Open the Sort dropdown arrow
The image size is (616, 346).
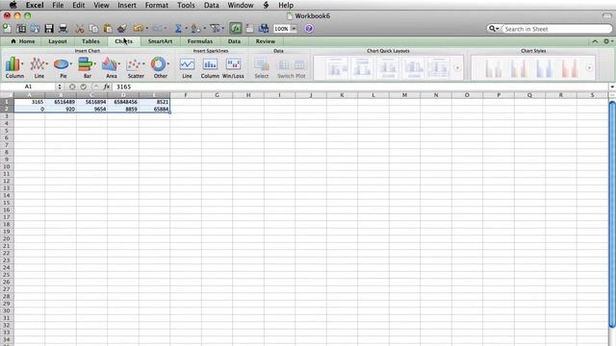pyautogui.click(x=204, y=28)
